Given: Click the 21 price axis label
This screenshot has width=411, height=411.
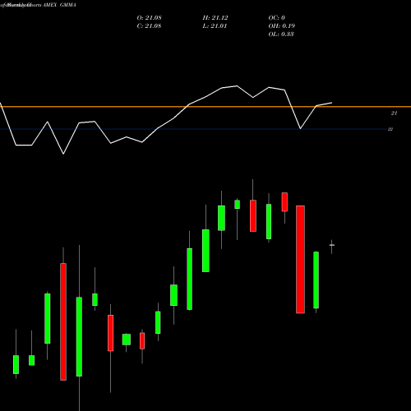Looking at the screenshot, I should [394, 113].
